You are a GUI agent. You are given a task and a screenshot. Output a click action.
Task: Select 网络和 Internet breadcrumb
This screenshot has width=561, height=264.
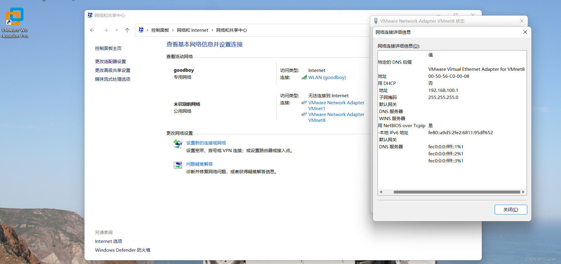(192, 30)
